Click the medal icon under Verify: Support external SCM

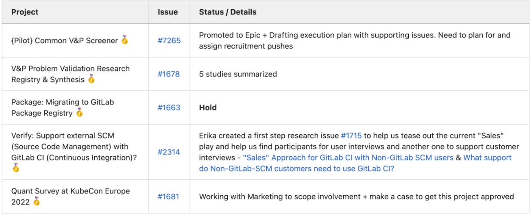coord(16,168)
